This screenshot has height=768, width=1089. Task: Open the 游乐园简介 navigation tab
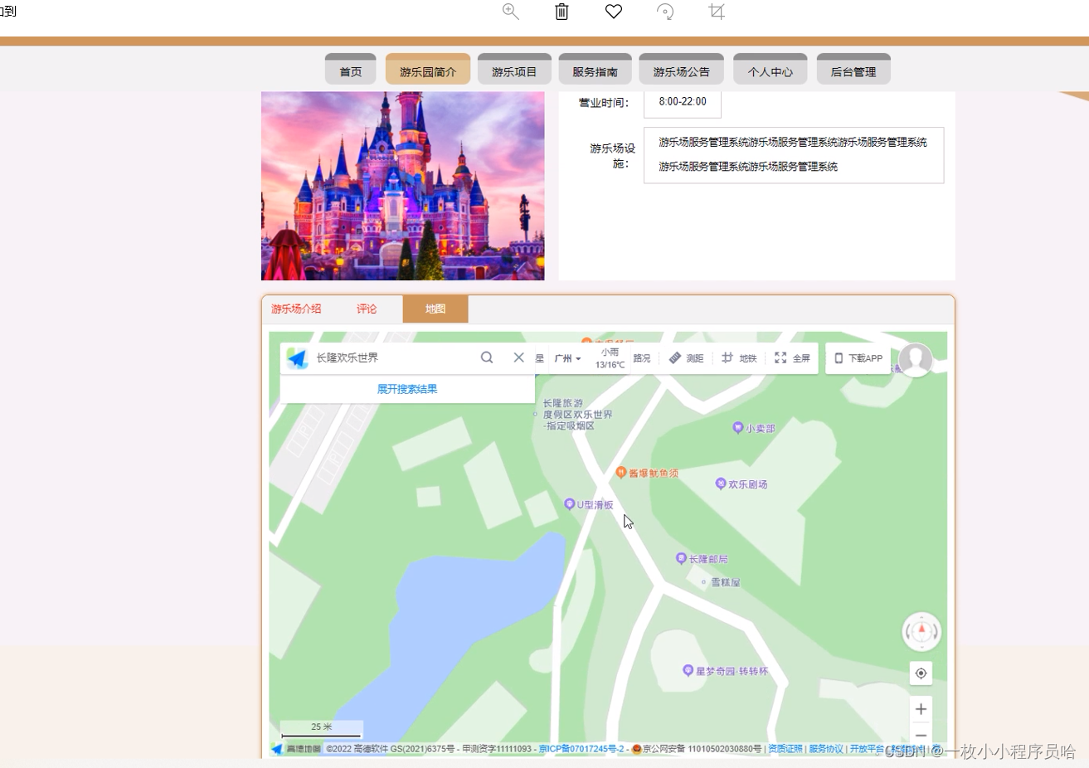pos(428,70)
